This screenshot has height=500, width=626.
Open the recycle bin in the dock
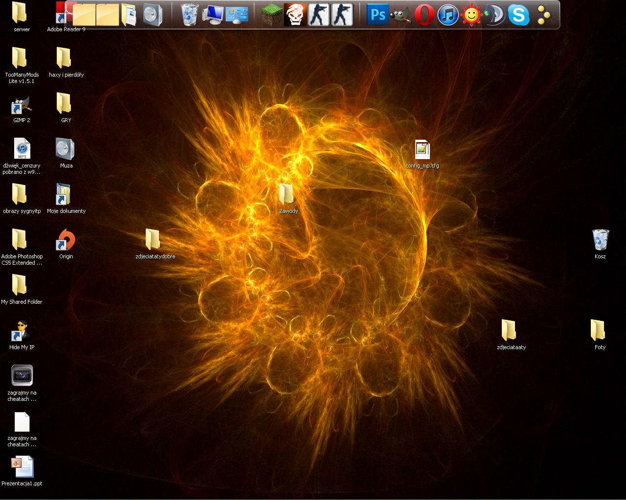coord(190,15)
